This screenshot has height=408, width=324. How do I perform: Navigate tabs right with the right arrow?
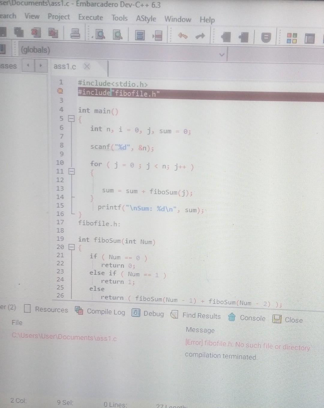tap(41, 65)
